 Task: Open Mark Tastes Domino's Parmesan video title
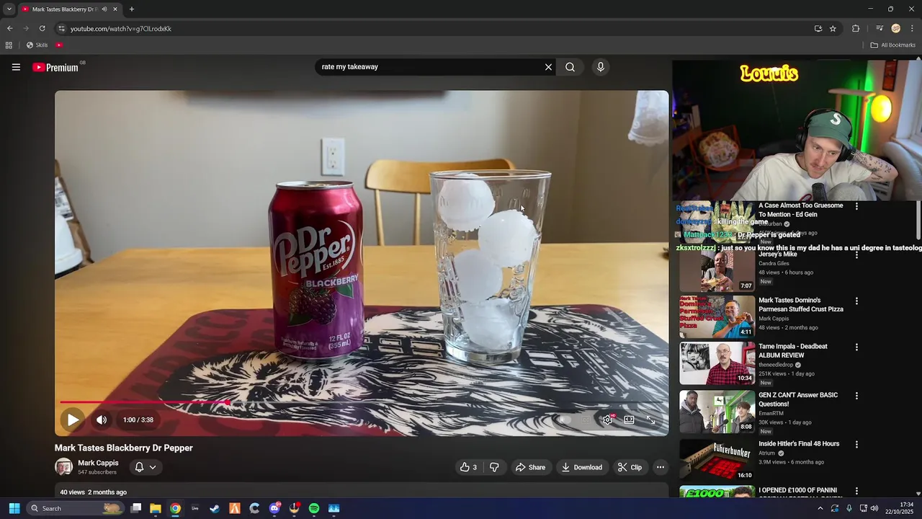coord(800,305)
